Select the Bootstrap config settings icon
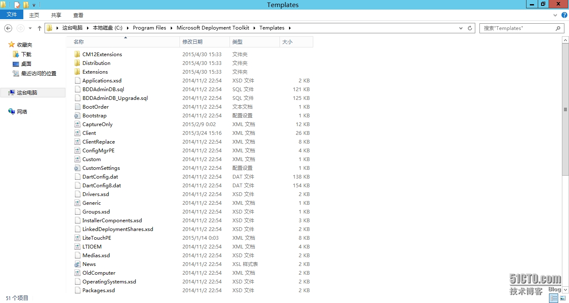 (x=77, y=115)
